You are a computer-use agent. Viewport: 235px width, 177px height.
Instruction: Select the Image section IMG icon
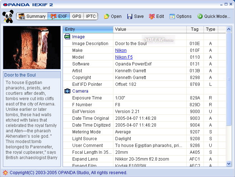pyautogui.click(x=67, y=36)
